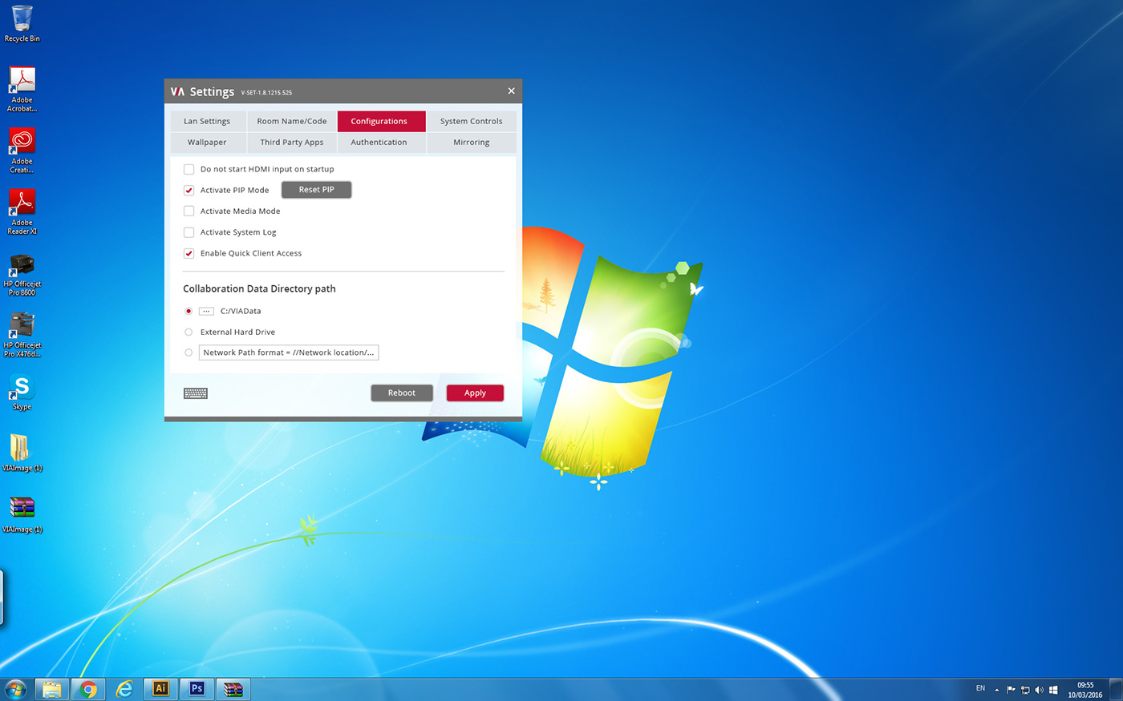Select the Network Path radio button
Viewport: 1123px width, 701px height.
(189, 353)
